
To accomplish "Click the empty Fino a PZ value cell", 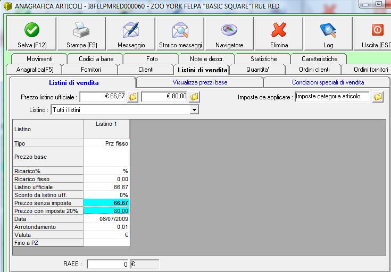I will coord(106,243).
